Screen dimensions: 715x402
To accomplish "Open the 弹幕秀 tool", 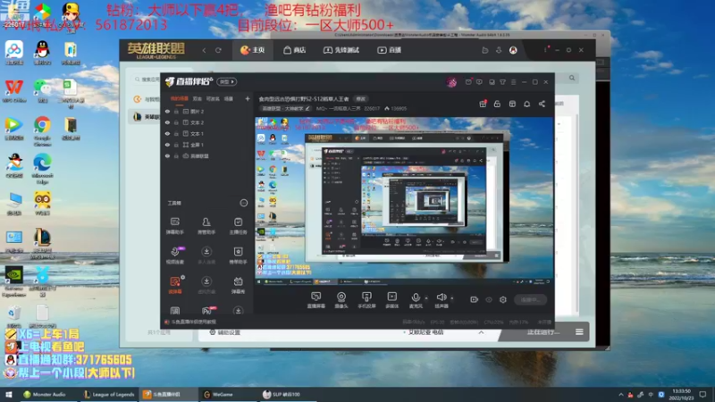I will click(x=238, y=285).
